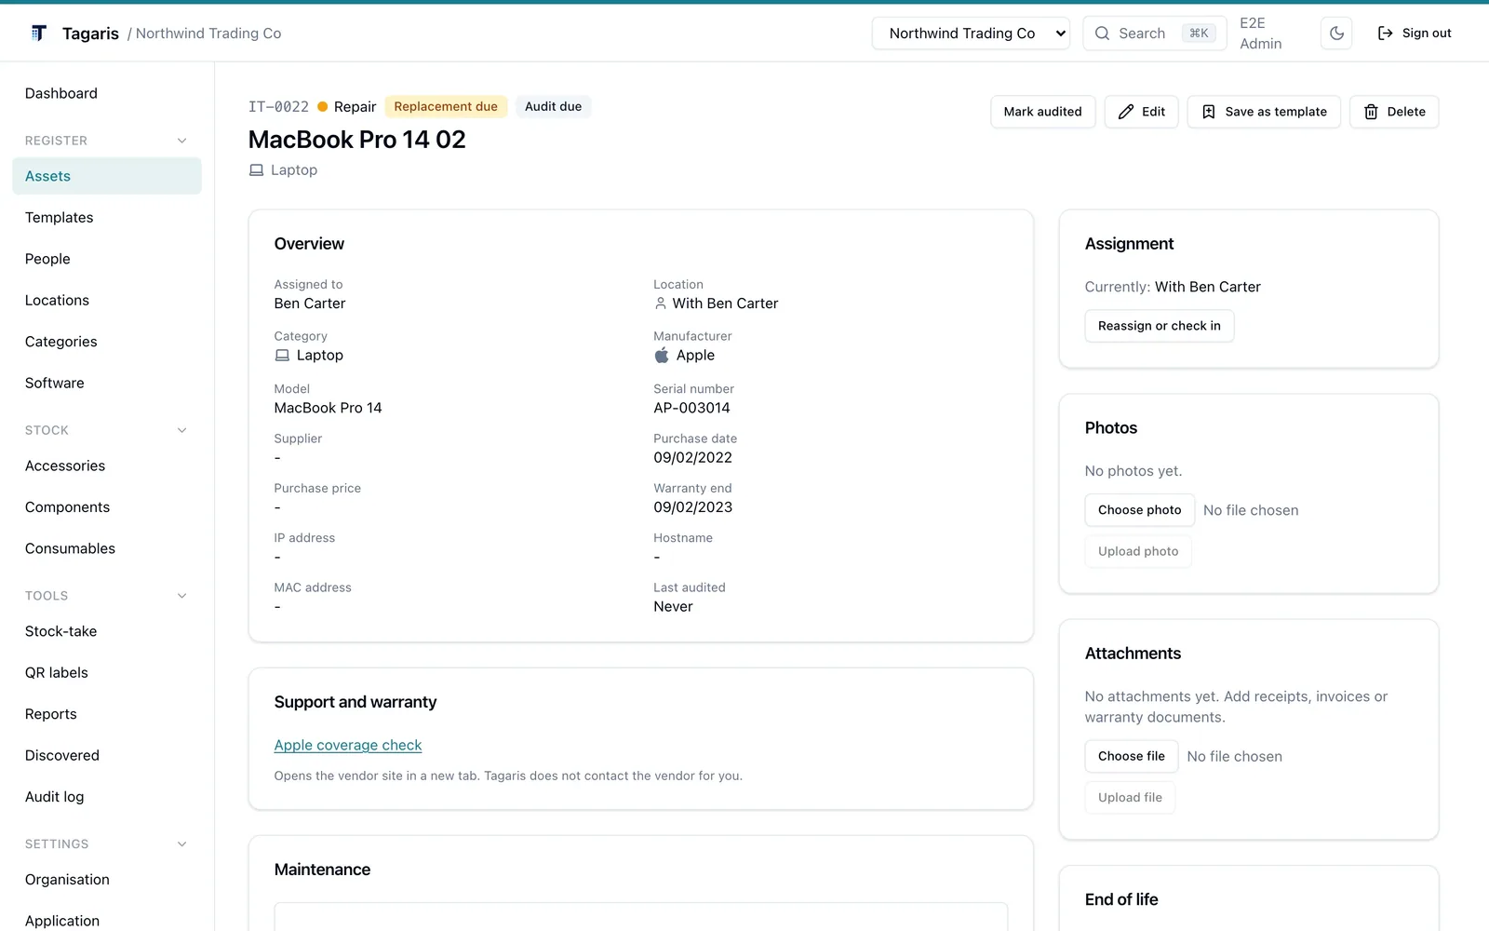Open Stock-take tool
The height and width of the screenshot is (931, 1489).
tap(107, 631)
